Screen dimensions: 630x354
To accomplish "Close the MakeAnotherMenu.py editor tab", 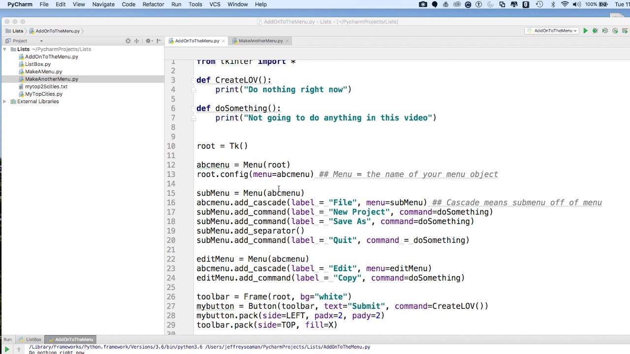I will point(287,41).
